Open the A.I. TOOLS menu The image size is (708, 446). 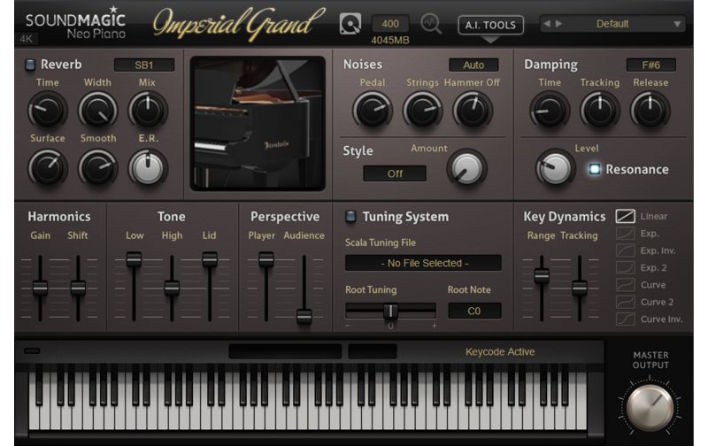pyautogui.click(x=490, y=25)
